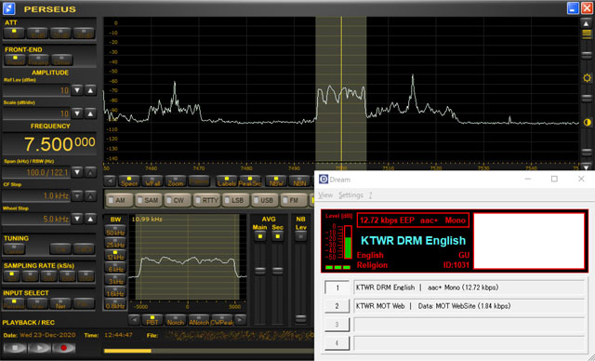Set bandwidth to 3 kHz

[115, 280]
